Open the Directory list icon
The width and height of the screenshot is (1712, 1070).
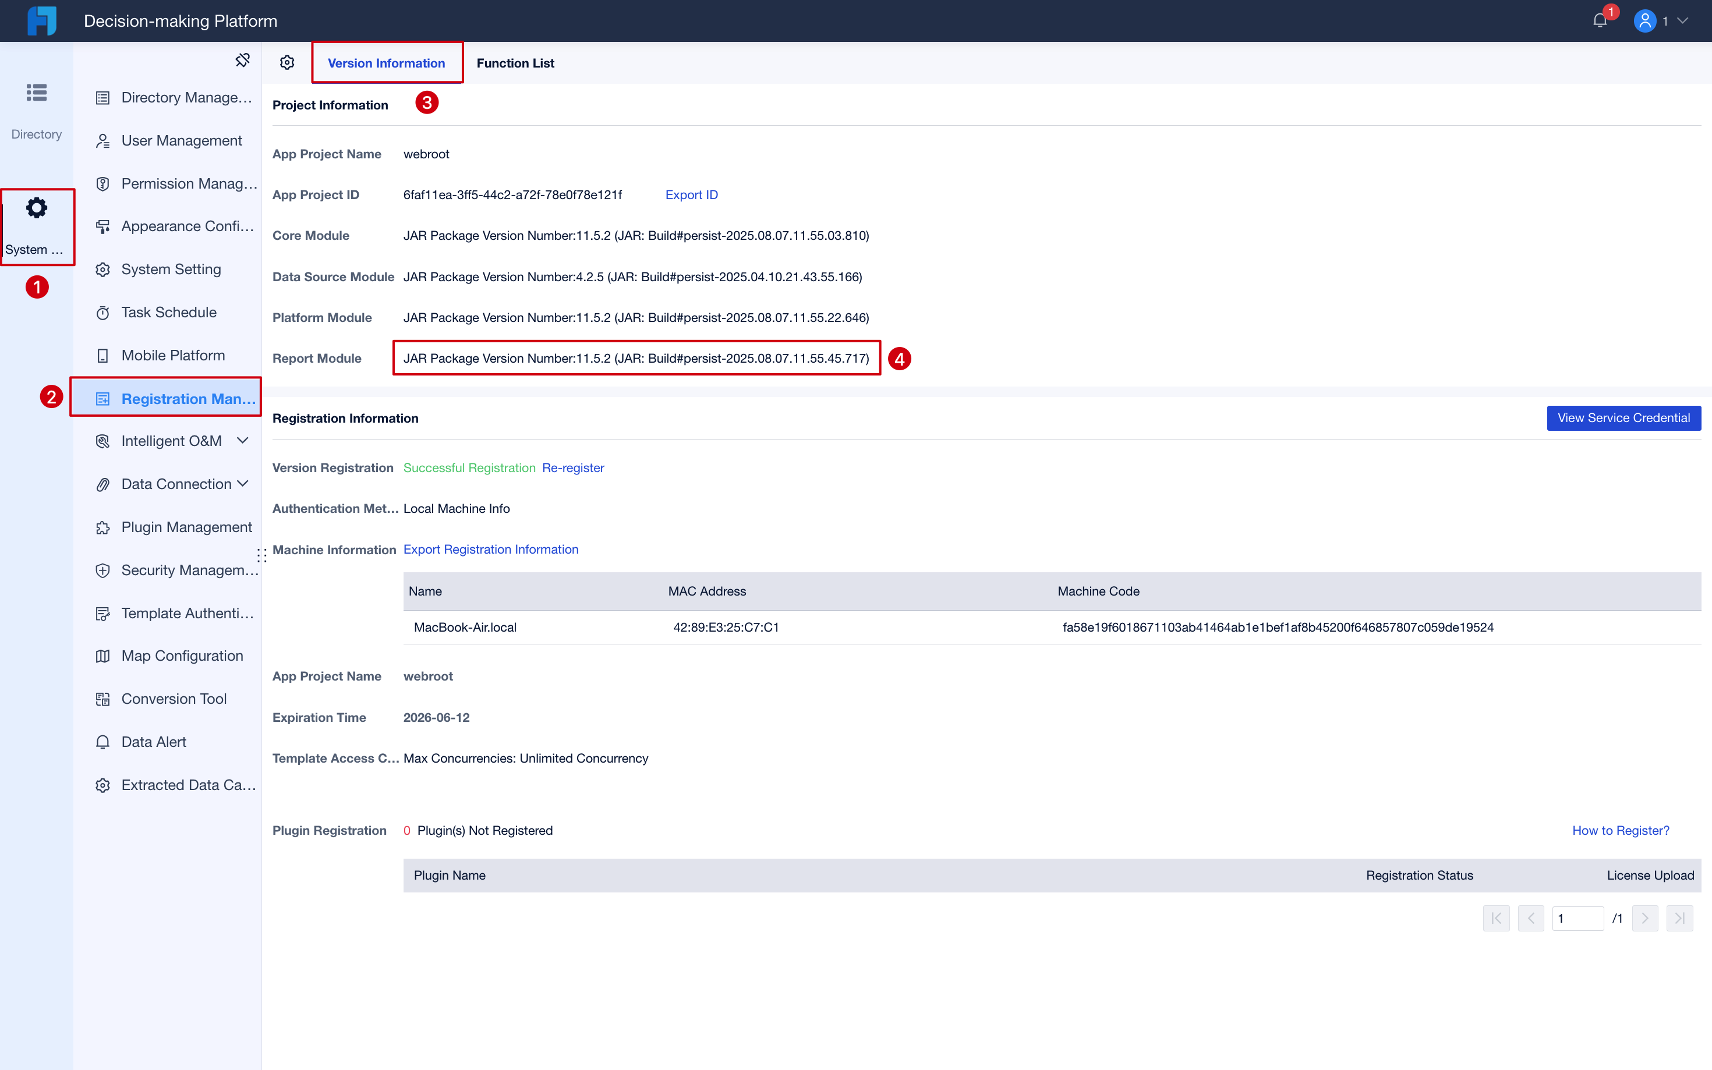point(37,93)
